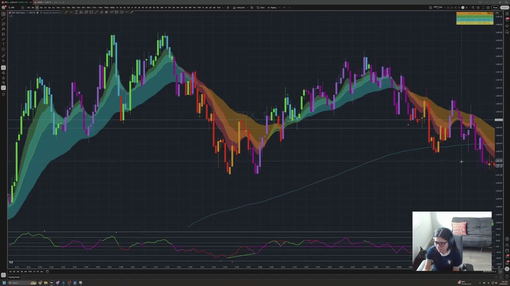Select the rectangle tool in favorites toolbar
510x286 pixels.
[91, 12]
